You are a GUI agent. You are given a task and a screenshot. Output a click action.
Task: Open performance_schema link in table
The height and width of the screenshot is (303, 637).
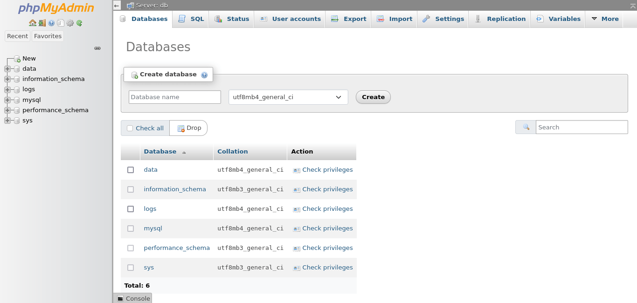[177, 248]
